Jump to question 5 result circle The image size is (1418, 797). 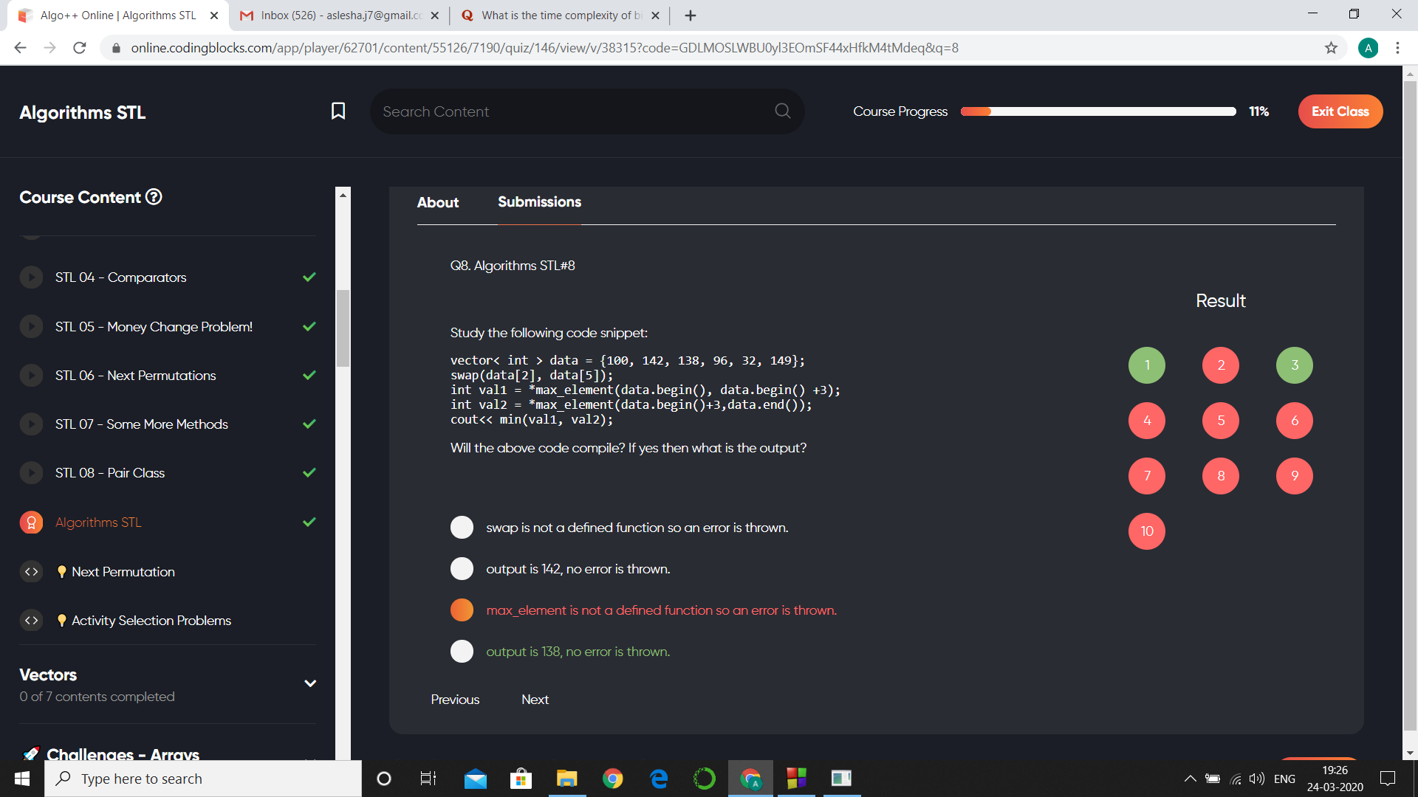click(1221, 421)
